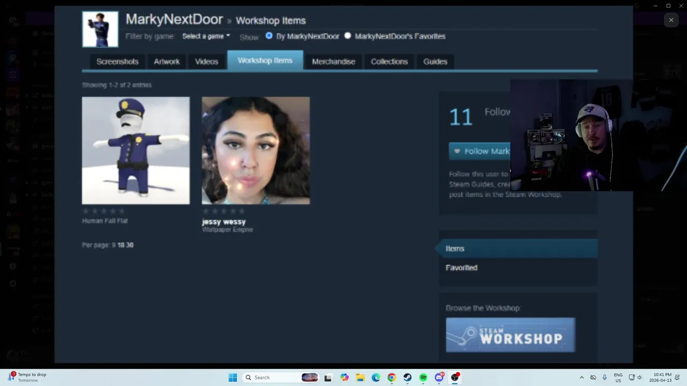
Task: Open the Select a game filter dropdown
Action: tap(206, 36)
